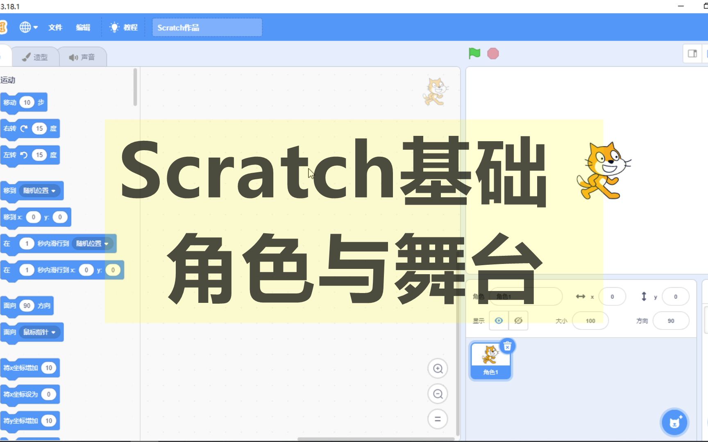Click the sprite x position field
This screenshot has height=442, width=708.
pyautogui.click(x=612, y=297)
